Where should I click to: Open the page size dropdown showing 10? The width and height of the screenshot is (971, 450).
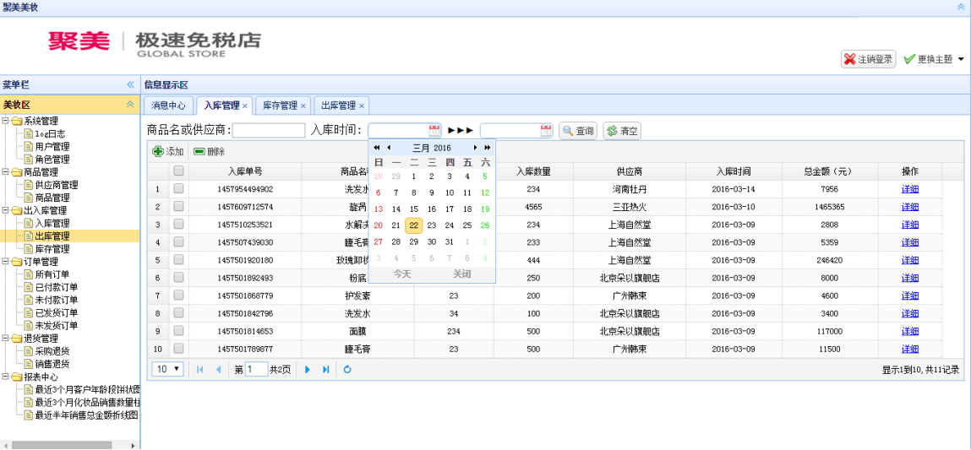click(x=167, y=370)
